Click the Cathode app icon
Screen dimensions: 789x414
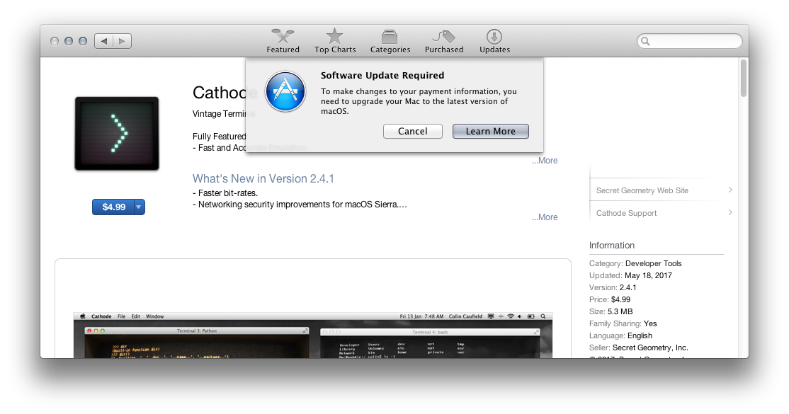click(x=117, y=133)
